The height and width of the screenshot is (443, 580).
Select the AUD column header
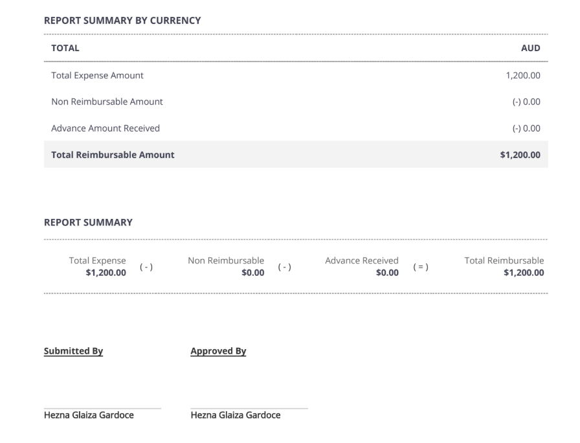click(530, 48)
